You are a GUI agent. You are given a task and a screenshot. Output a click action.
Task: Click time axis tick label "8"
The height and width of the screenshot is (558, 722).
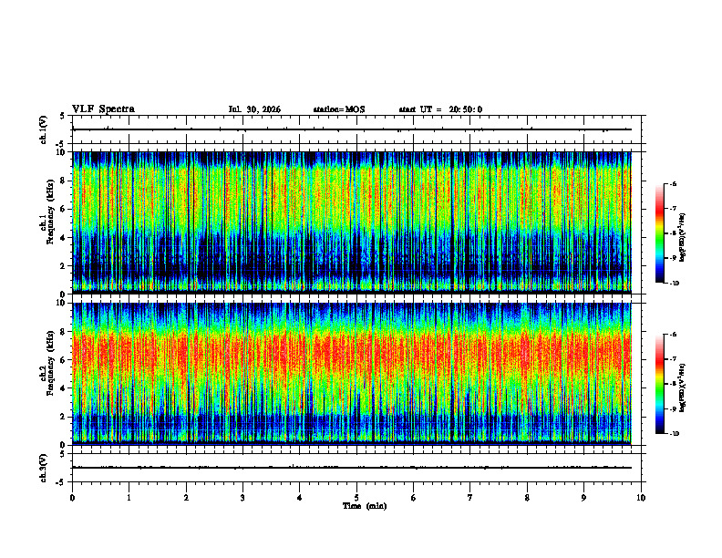click(x=527, y=498)
